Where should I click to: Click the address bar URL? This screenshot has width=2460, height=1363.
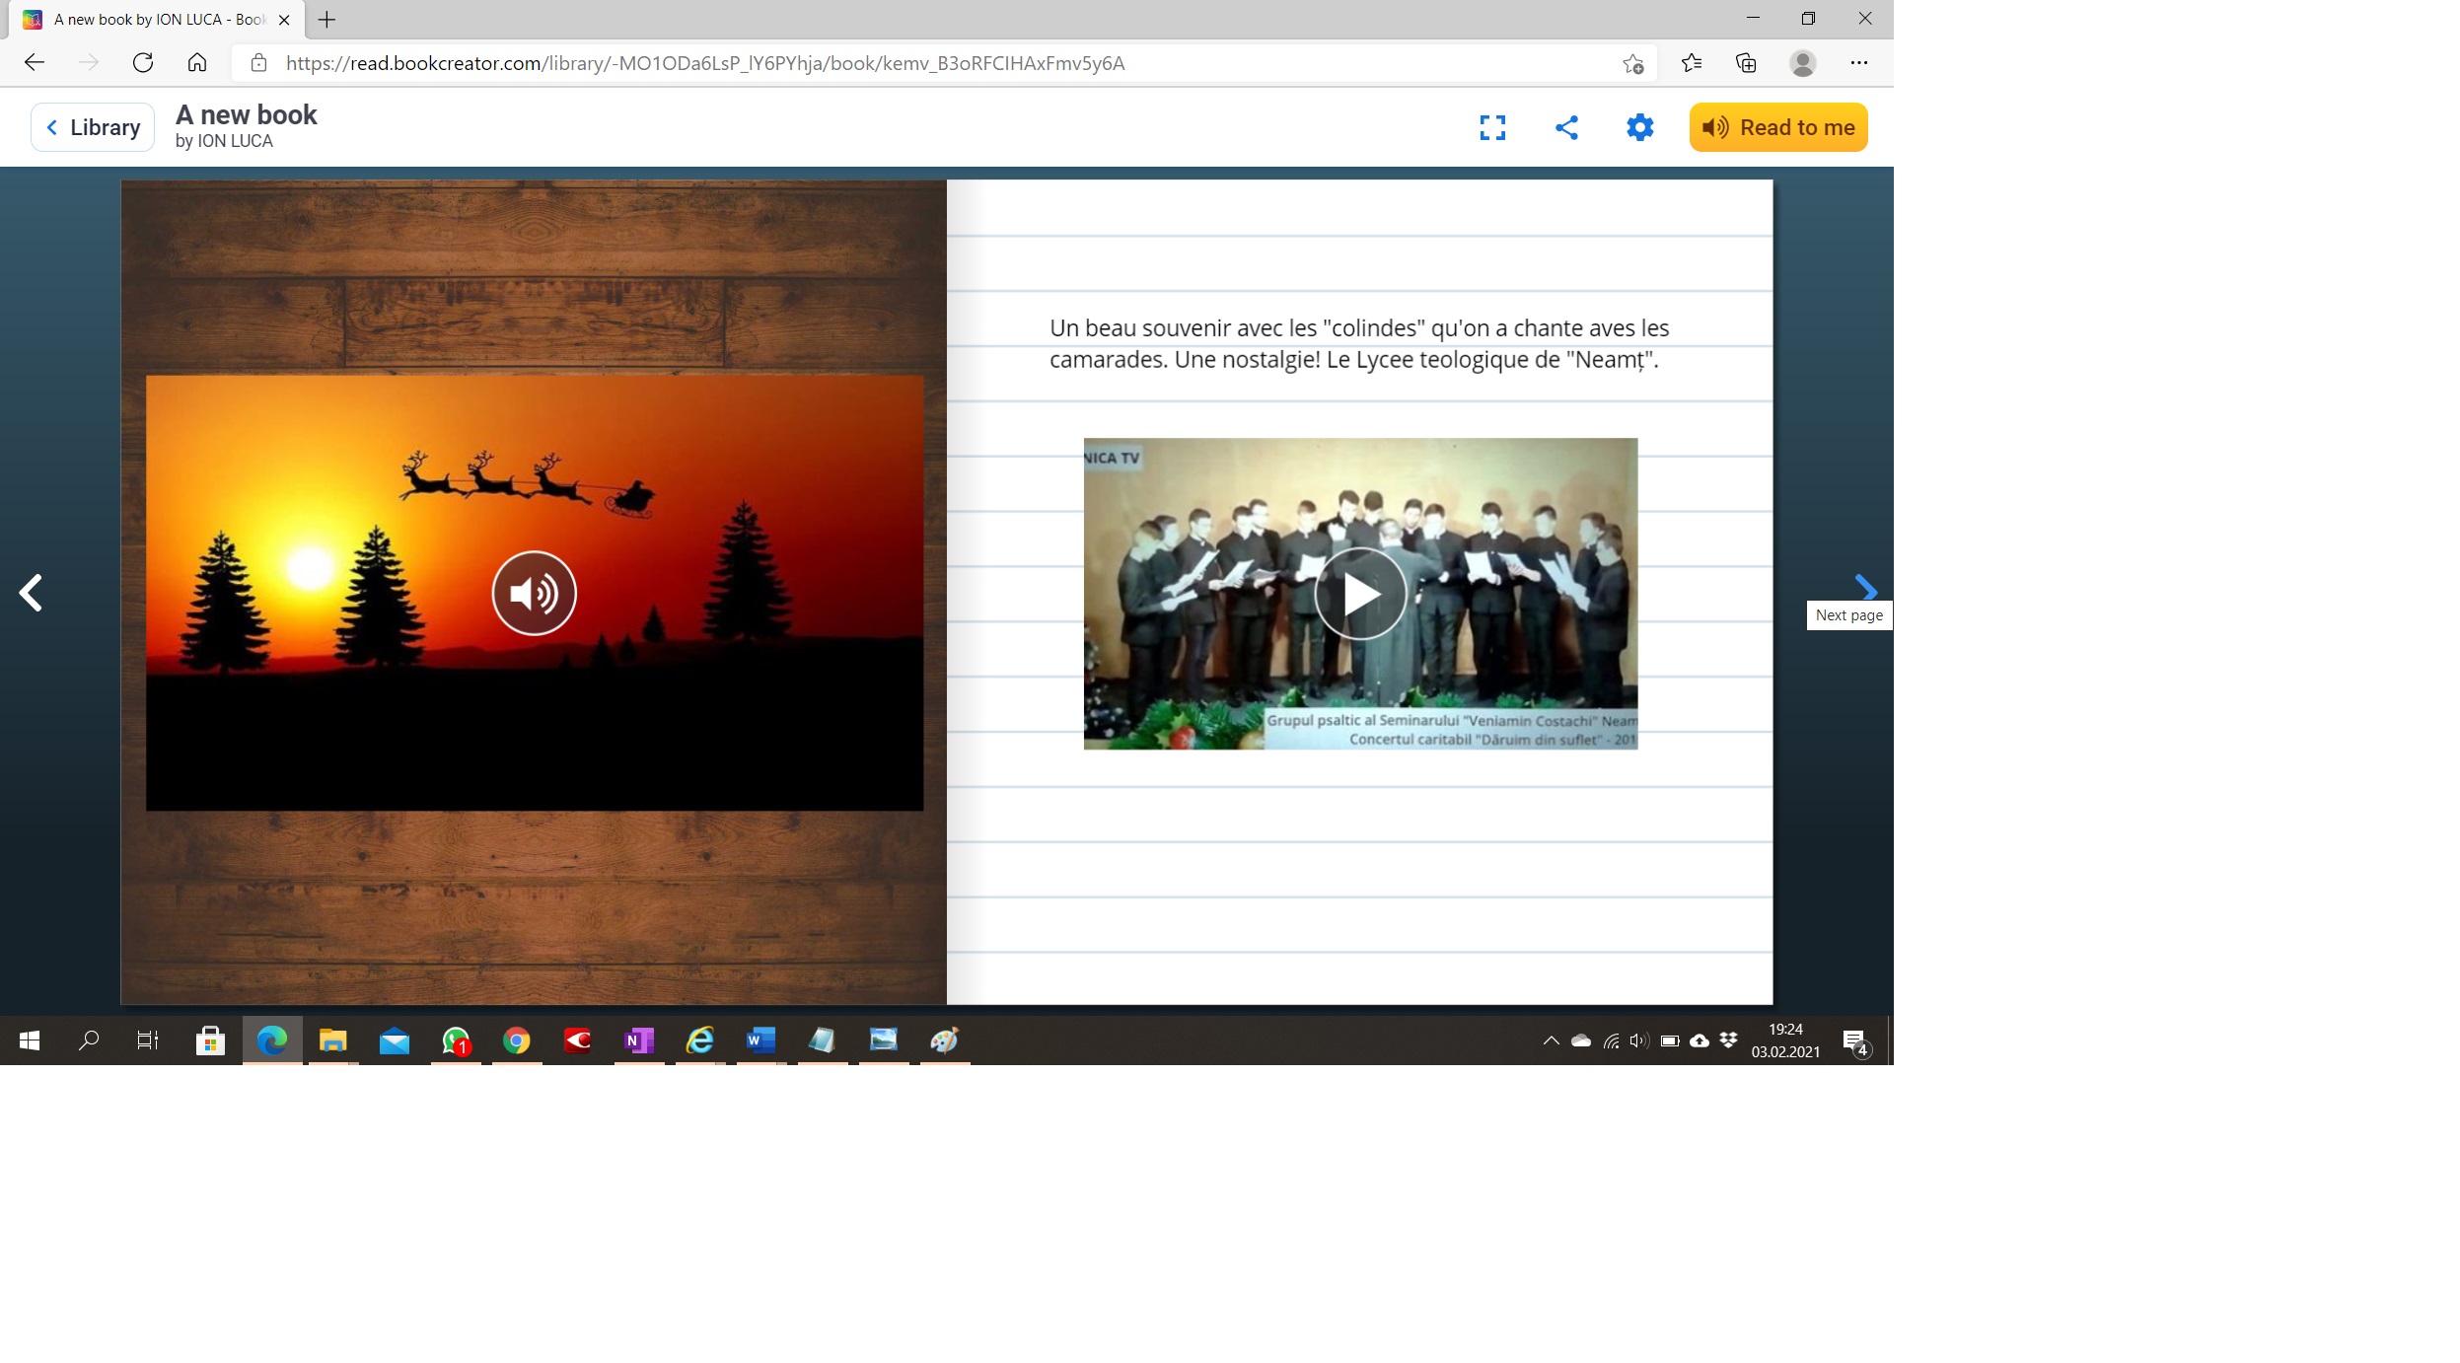coord(704,63)
